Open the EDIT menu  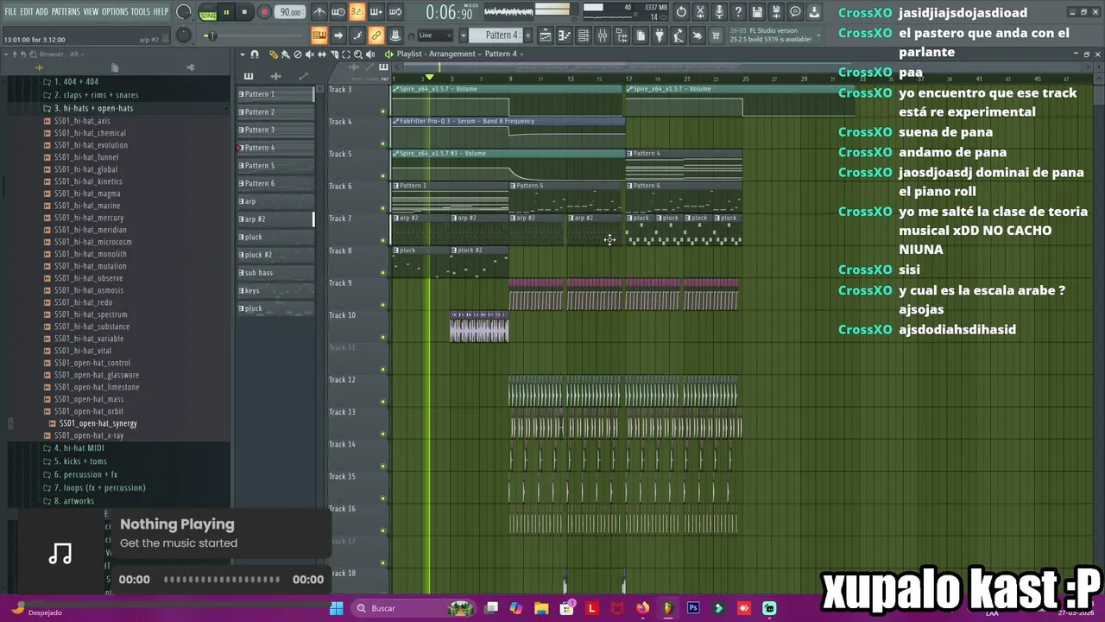point(27,11)
